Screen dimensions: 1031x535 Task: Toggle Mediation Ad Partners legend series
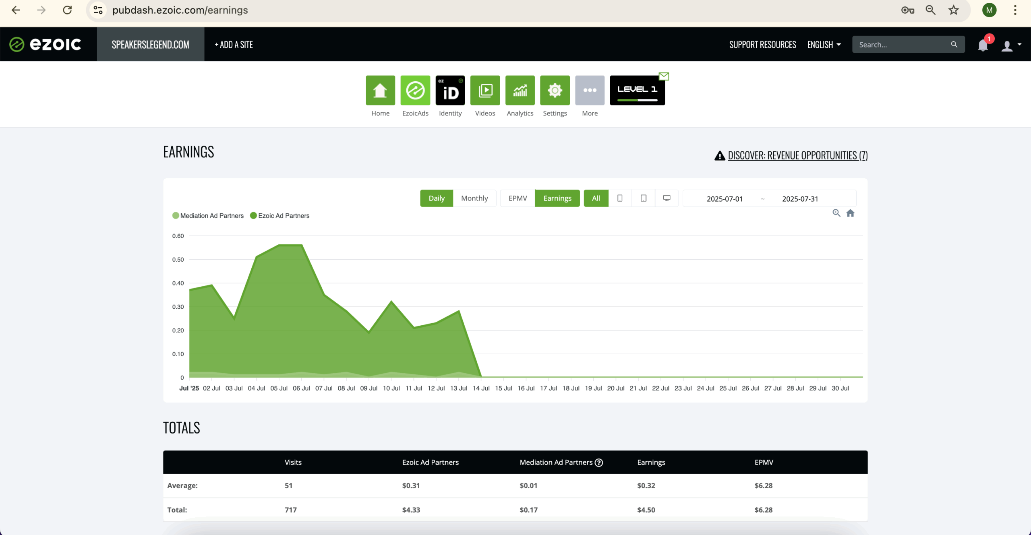tap(208, 216)
